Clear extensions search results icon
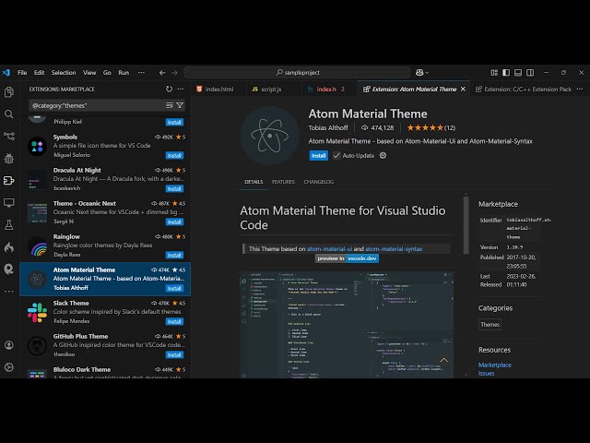Screen dimensions: 590x443 click(169, 105)
